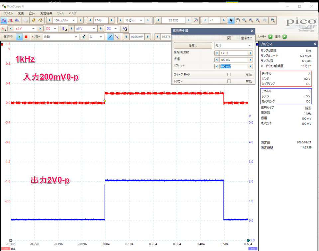319x251 pixels.
Task: Open the ツール menu
Action: [60, 13]
